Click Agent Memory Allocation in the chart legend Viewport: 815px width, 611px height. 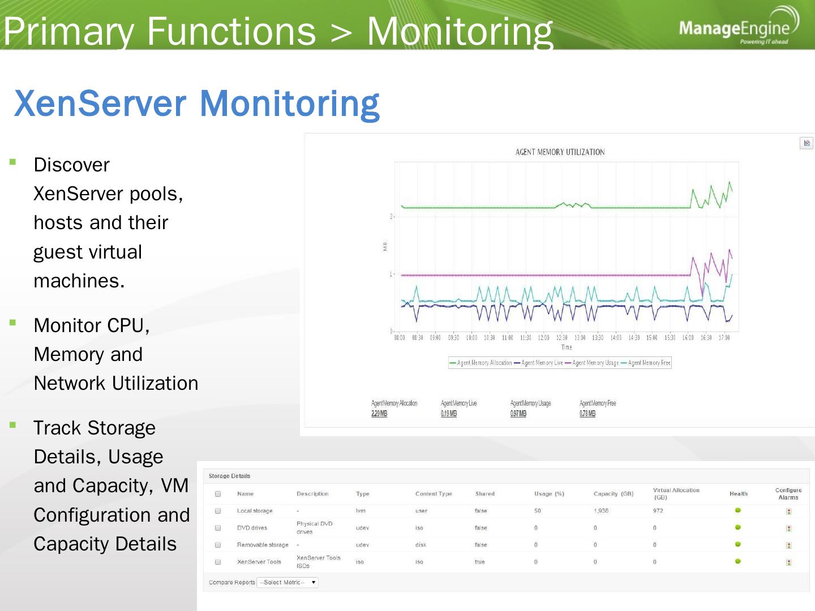click(x=481, y=363)
